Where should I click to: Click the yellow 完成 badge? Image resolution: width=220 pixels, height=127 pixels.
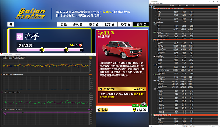click(x=103, y=110)
